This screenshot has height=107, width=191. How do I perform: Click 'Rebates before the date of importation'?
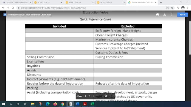pos(59,84)
